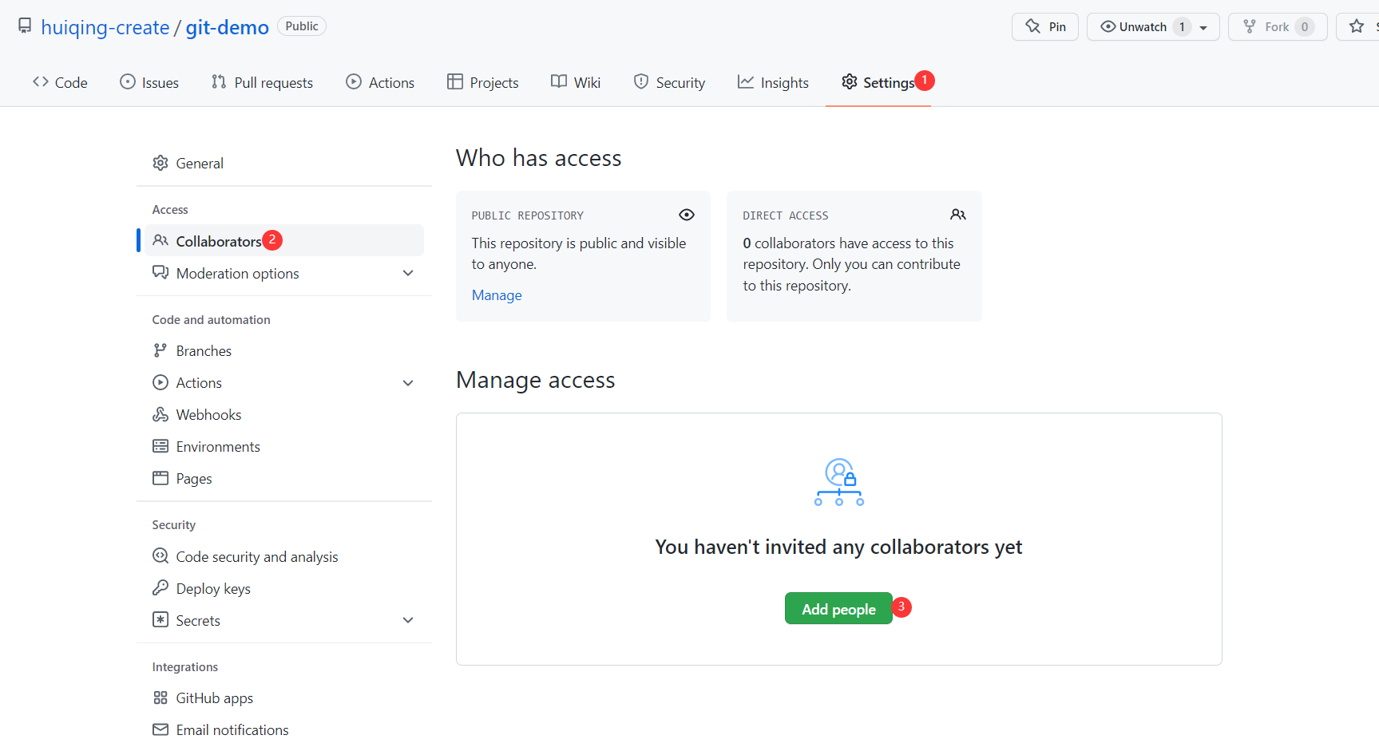Click the Pages browser icon

160,478
